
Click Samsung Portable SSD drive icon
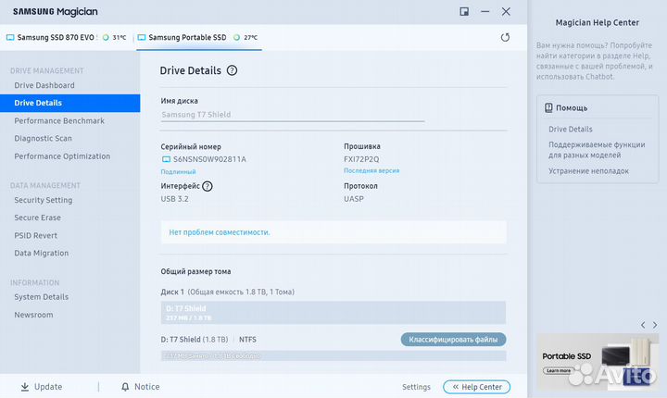[142, 37]
